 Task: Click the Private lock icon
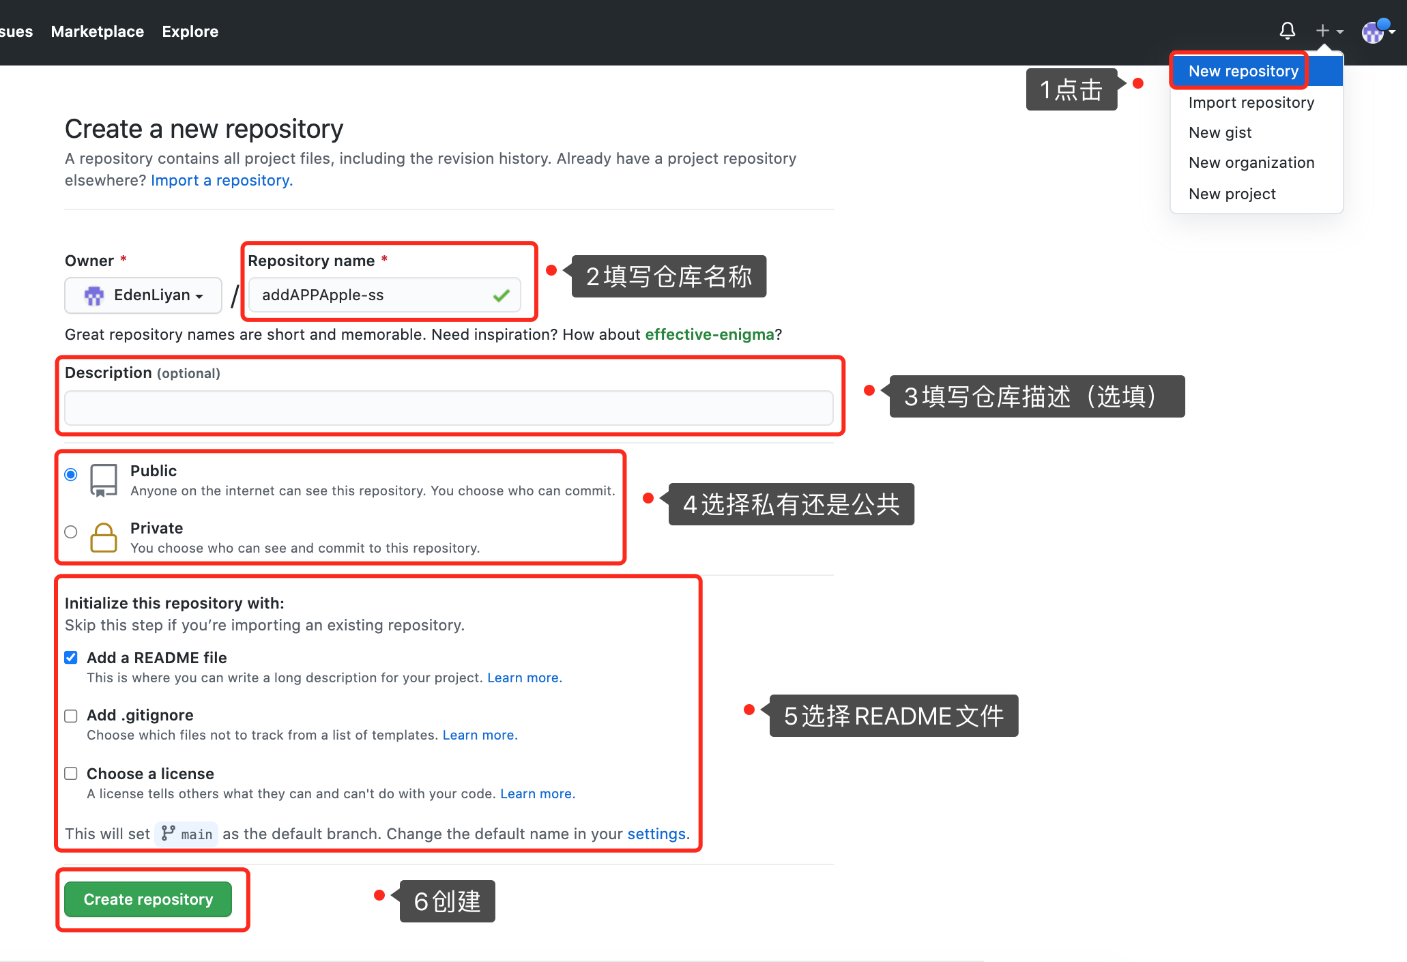click(104, 538)
